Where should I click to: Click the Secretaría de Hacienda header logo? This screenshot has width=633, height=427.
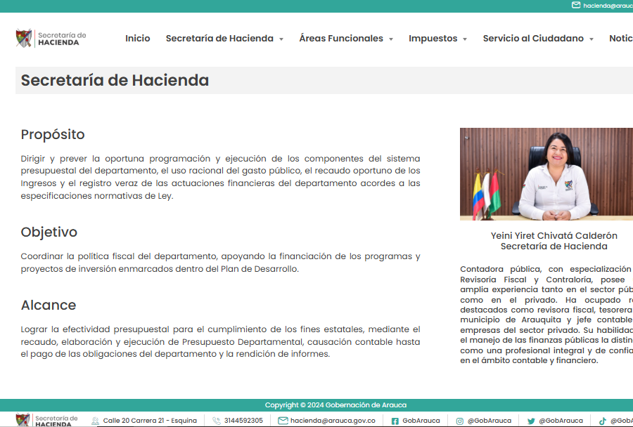51,39
